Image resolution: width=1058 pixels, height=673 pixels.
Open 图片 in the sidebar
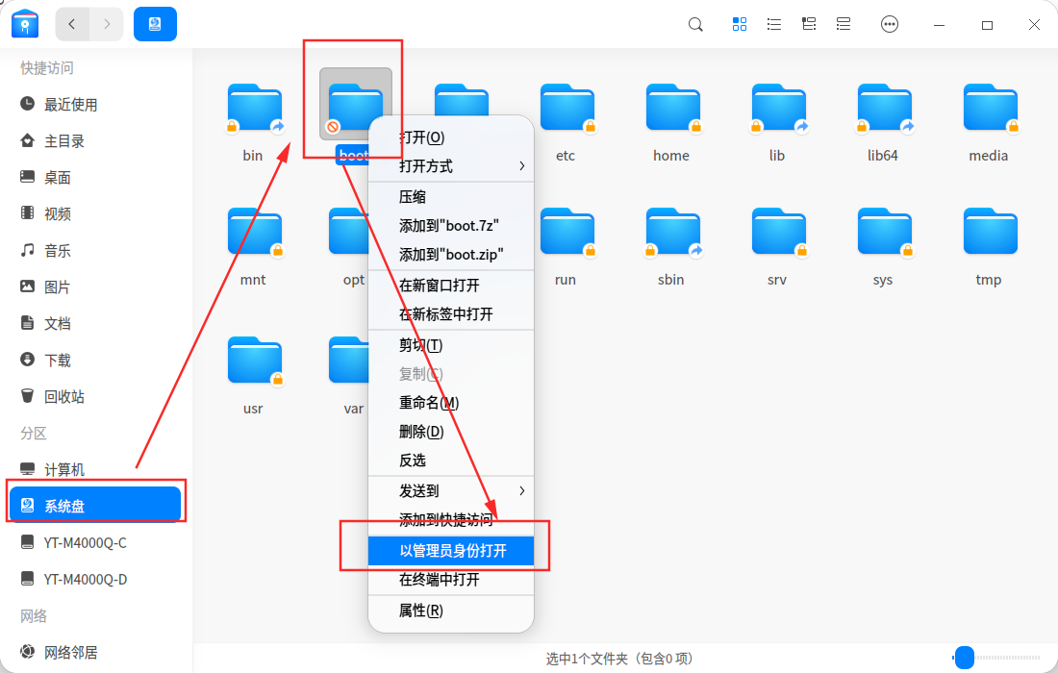point(95,287)
